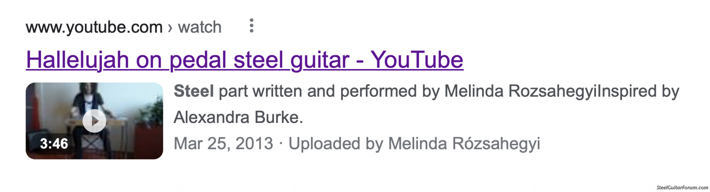Viewport: 710px width, 192px height.
Task: Click 'Uploaded by Melinda Rózsahegyi' text
Action: pyautogui.click(x=414, y=144)
